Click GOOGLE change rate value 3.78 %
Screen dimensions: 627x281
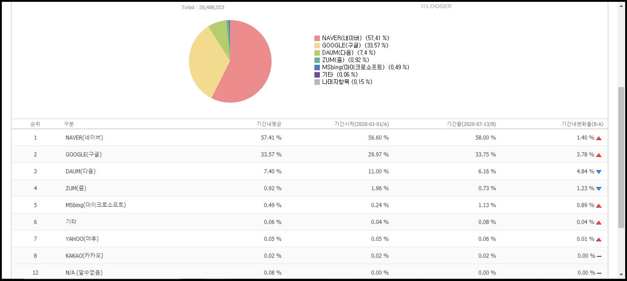(x=585, y=155)
